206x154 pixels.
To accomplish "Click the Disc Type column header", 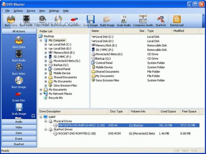I will (x=118, y=111).
